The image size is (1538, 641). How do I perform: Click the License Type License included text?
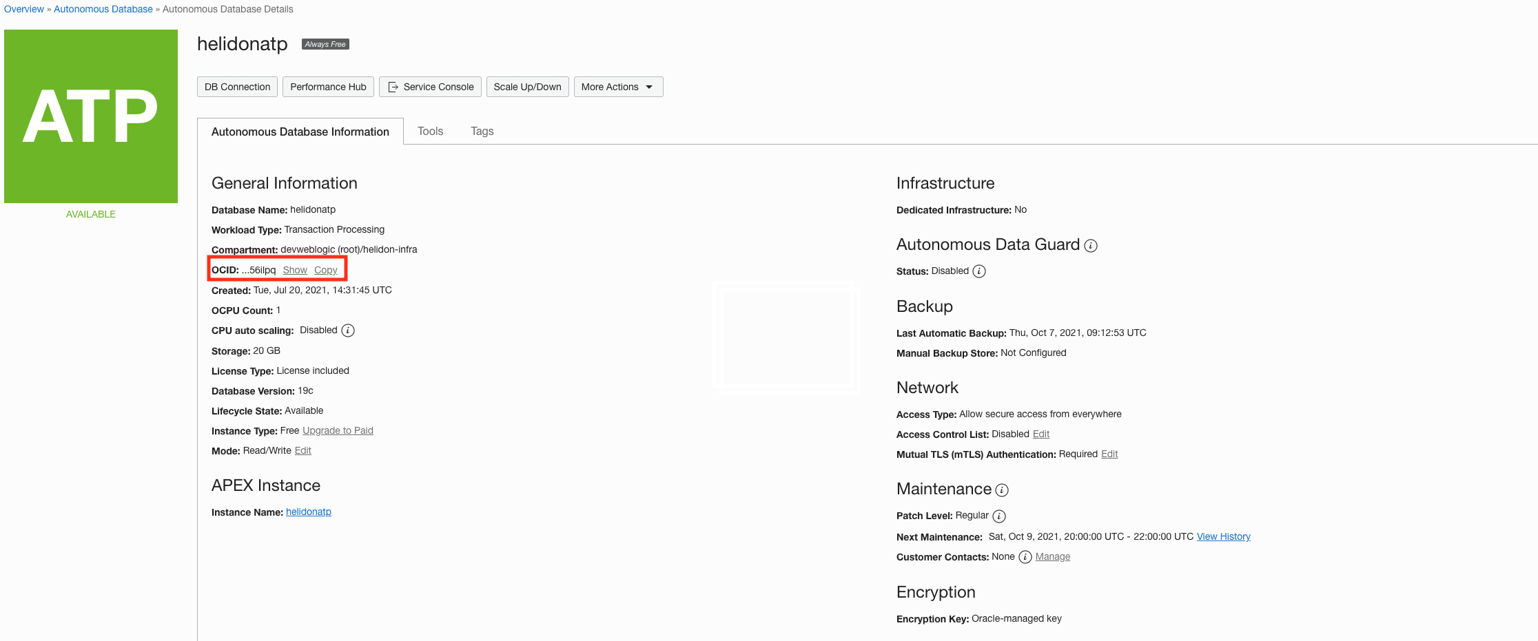click(313, 370)
